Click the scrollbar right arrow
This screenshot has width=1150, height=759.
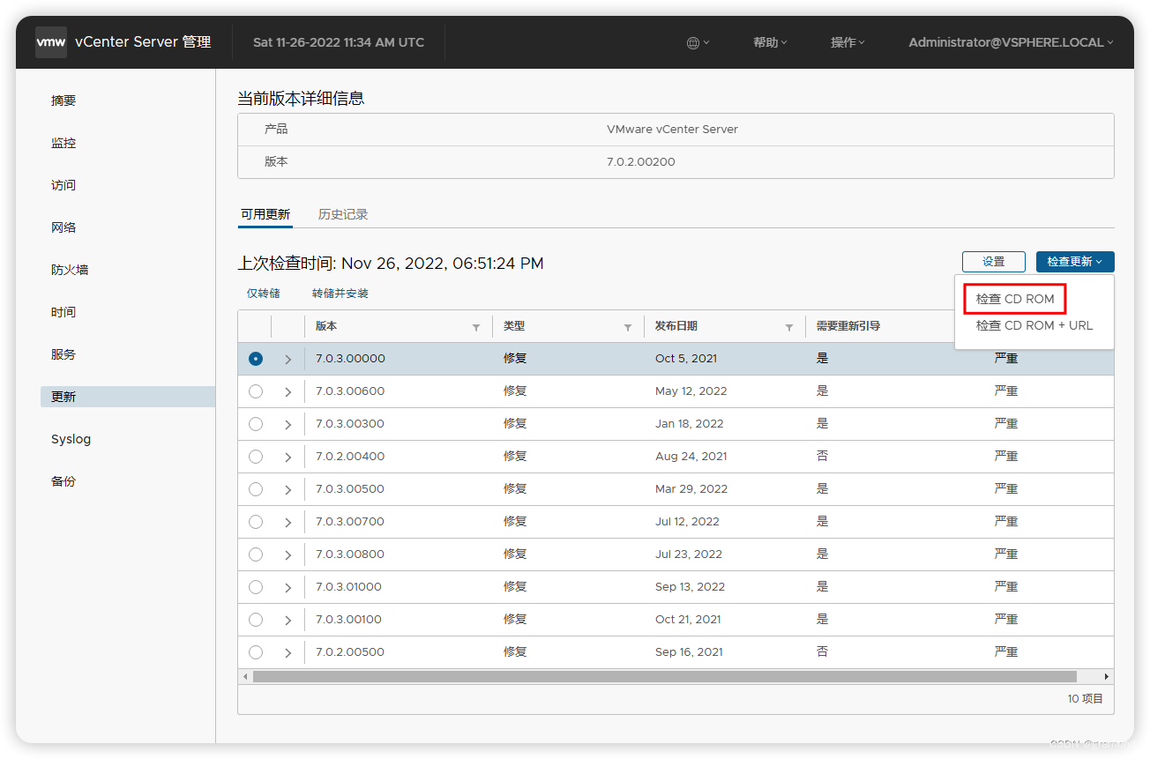coord(1107,676)
